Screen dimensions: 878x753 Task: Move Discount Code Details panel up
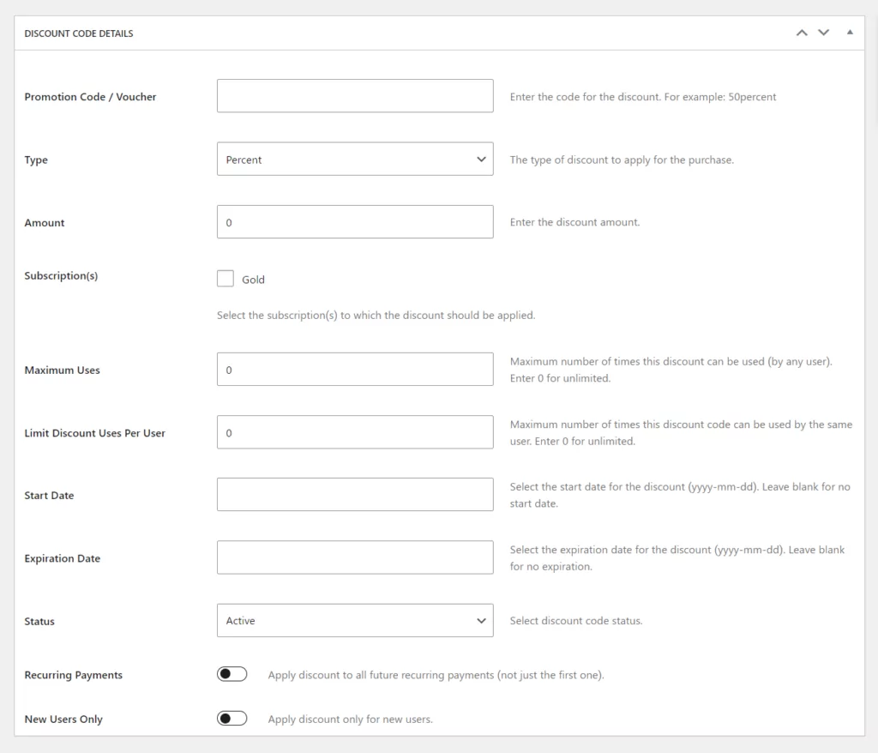(x=802, y=33)
